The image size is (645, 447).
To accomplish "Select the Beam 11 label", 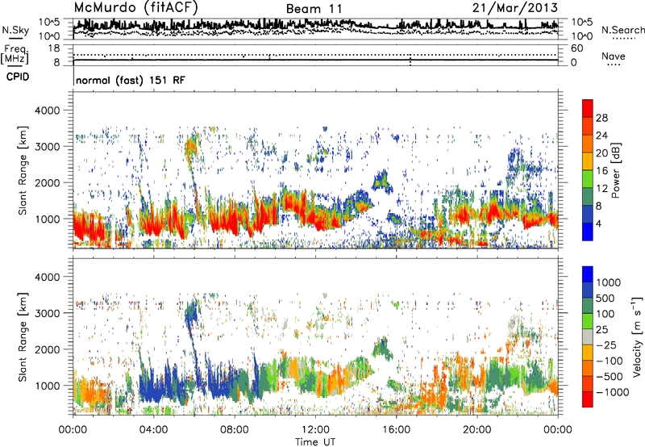I will (x=314, y=9).
